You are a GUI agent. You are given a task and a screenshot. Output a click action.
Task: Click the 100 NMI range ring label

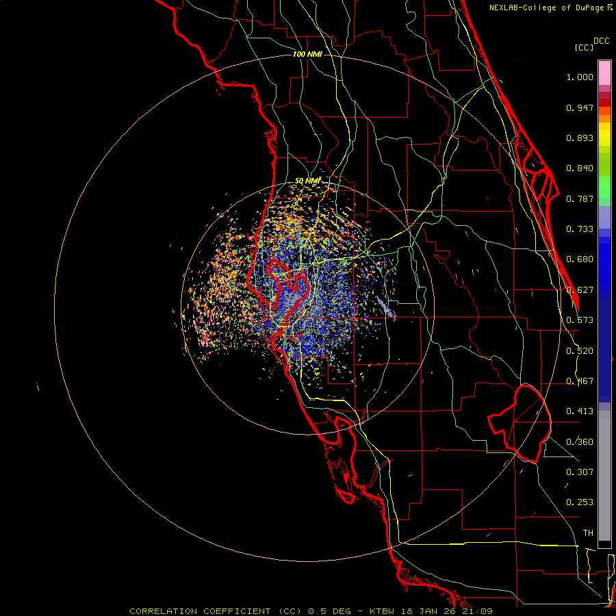[307, 54]
